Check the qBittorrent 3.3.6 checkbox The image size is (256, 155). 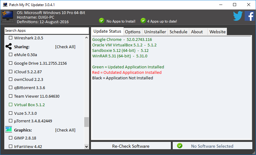click(x=11, y=88)
